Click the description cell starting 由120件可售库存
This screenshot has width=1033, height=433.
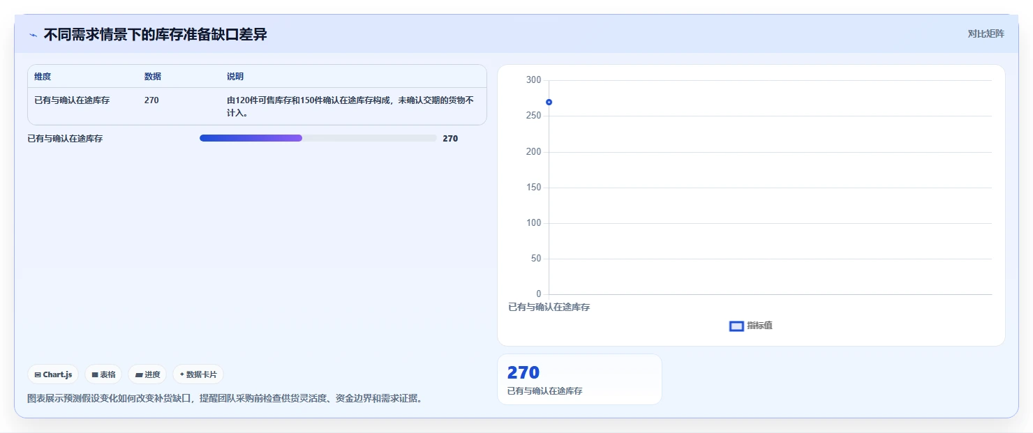point(350,106)
